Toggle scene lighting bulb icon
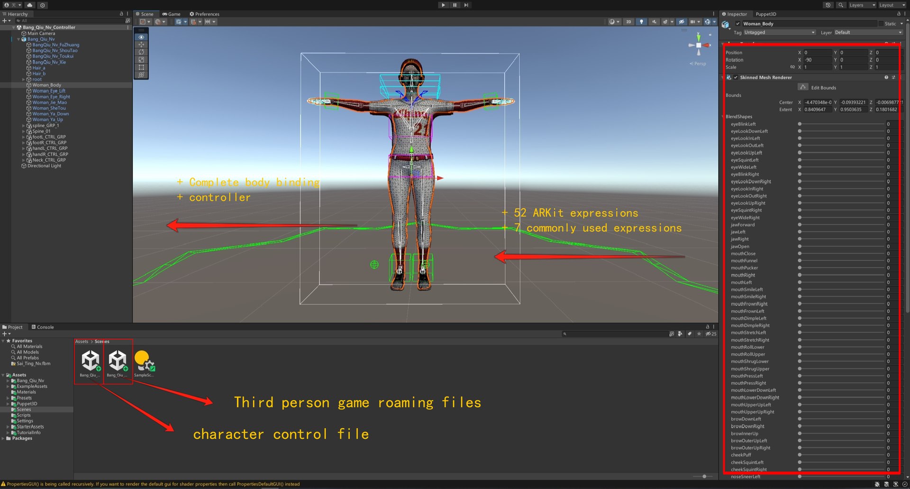The height and width of the screenshot is (489, 910). tap(641, 22)
